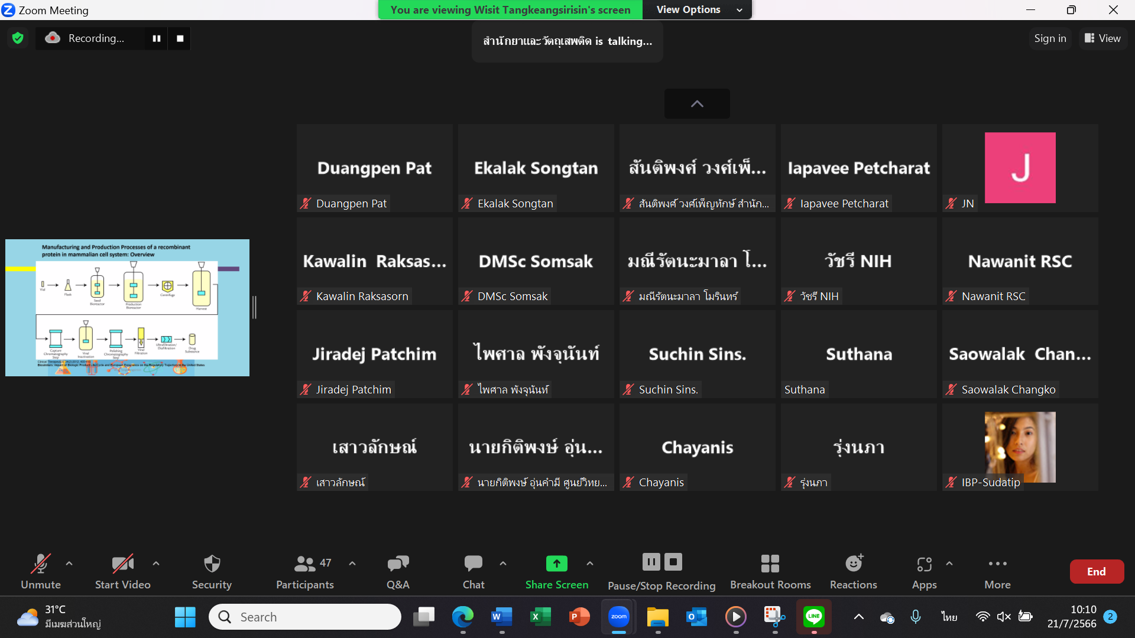Click the Sign in button
This screenshot has width=1135, height=638.
click(1050, 38)
